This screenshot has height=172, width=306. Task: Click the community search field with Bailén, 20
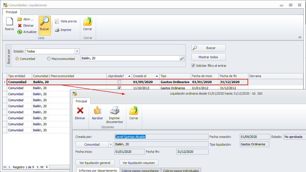click(x=130, y=58)
